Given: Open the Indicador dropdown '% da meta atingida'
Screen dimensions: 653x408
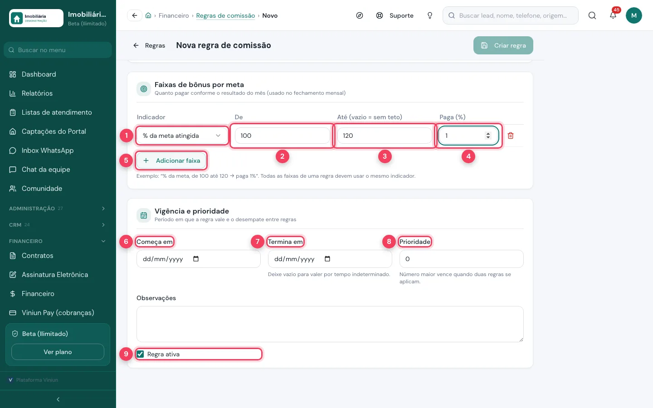Looking at the screenshot, I should (182, 136).
